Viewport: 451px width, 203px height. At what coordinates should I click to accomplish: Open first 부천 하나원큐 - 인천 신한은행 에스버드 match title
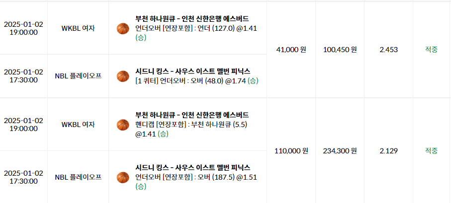[x=192, y=19]
